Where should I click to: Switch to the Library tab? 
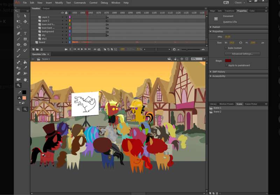click(x=213, y=104)
